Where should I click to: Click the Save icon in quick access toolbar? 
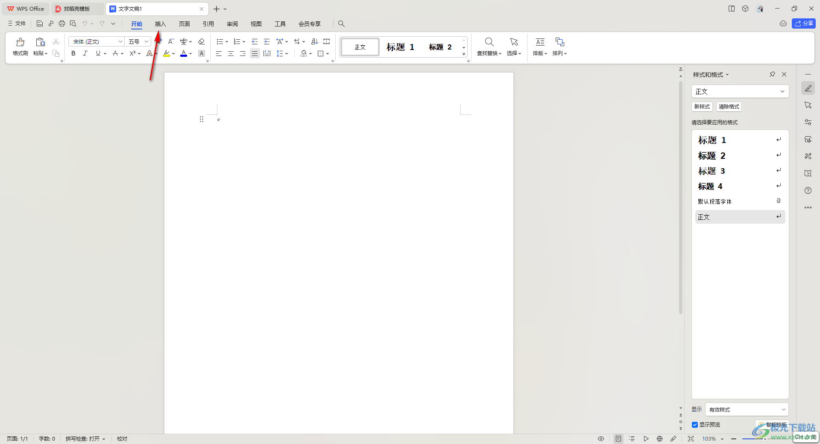(x=40, y=23)
